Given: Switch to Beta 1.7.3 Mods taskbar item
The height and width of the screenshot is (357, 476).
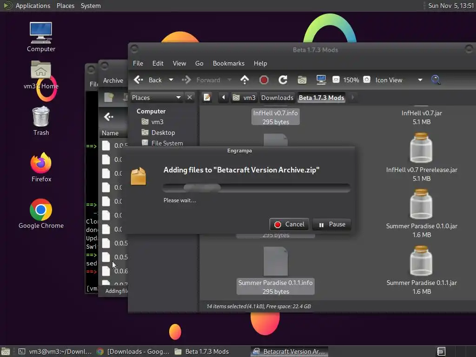Looking at the screenshot, I should [202, 351].
